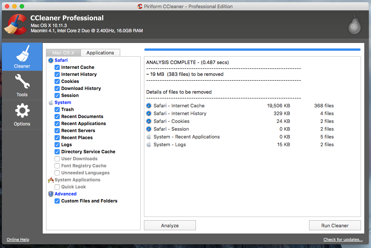Click the 'Safari - Internet History' result text
This screenshot has width=371, height=248.
[180, 114]
